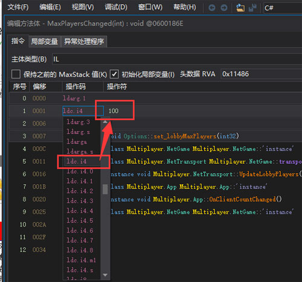Image resolution: width=302 pixels, height=282 pixels.
Task: Click offset 0001 in row 1
Action: tap(39, 111)
